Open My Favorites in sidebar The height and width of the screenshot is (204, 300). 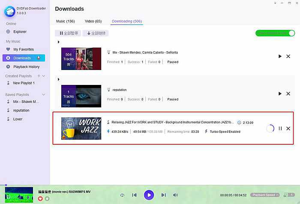23,50
